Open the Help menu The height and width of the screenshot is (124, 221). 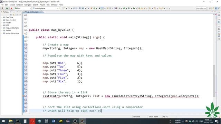pyautogui.click(x=61, y=5)
